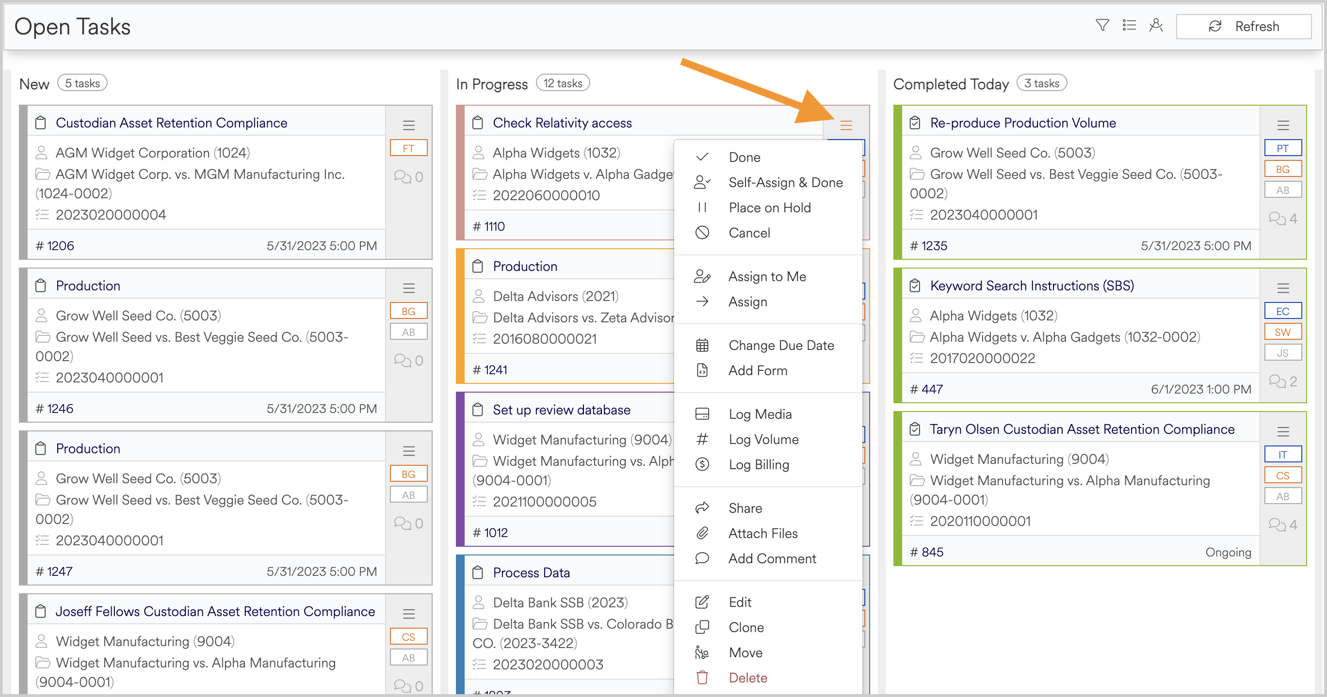Viewport: 1327px width, 697px height.
Task: Click the BG badge on task #1246
Action: coord(408,311)
